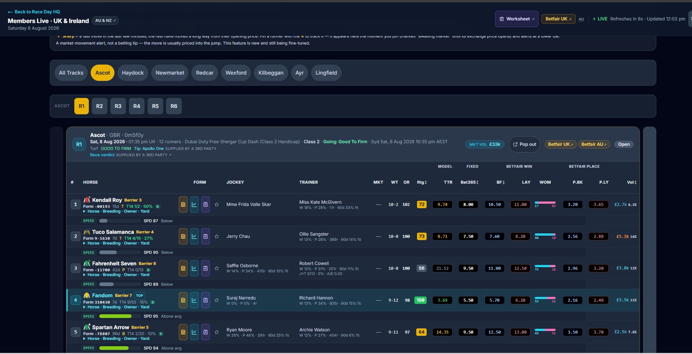Switch to the AU exchange link
Viewport: 692px width, 354px height.
coord(581,19)
